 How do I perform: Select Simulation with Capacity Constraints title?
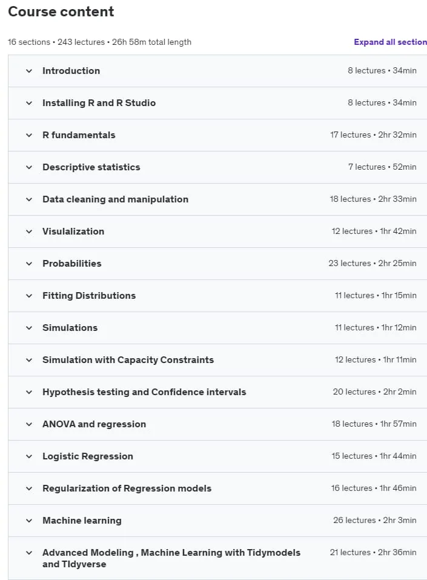tap(128, 360)
